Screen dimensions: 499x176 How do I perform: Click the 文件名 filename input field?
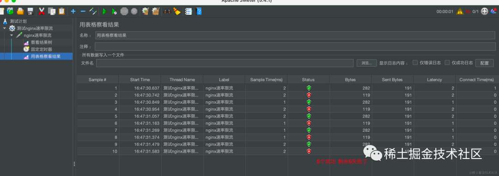(225, 63)
